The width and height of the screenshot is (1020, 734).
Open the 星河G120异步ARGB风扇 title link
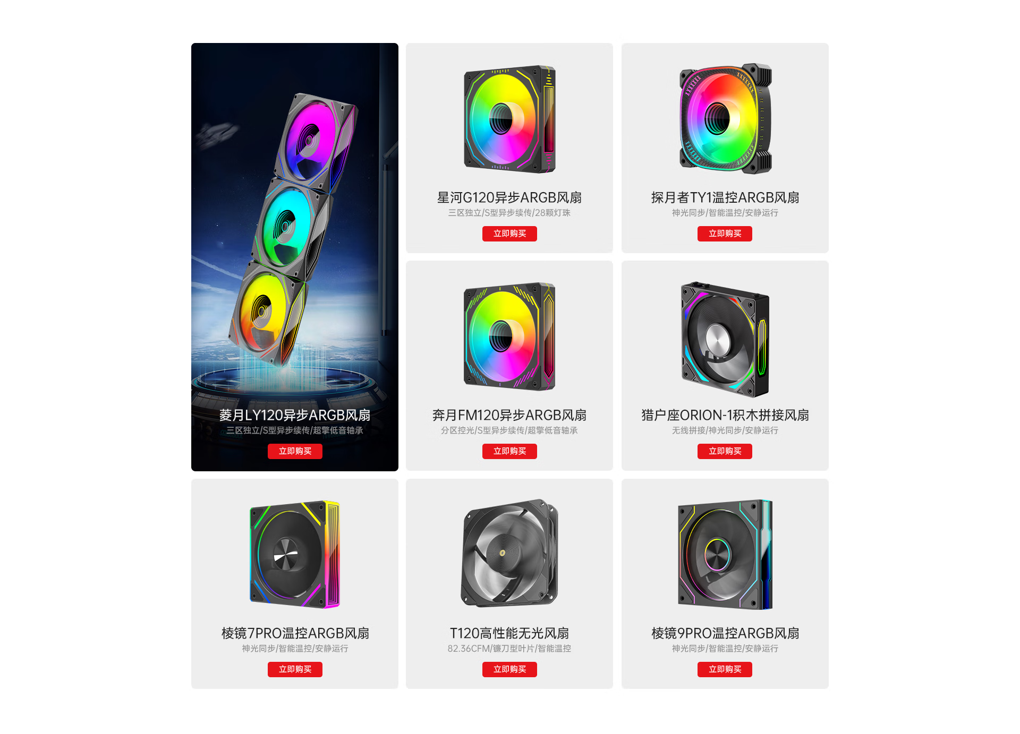[509, 197]
